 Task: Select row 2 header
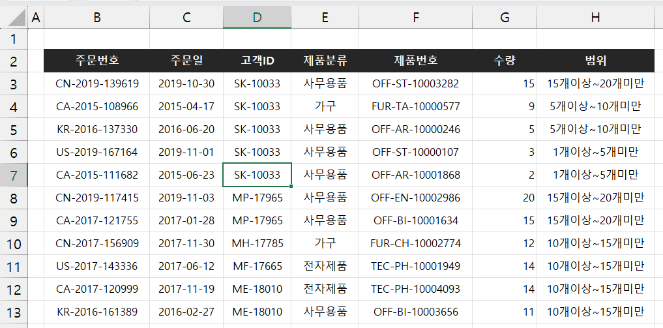pyautogui.click(x=14, y=61)
